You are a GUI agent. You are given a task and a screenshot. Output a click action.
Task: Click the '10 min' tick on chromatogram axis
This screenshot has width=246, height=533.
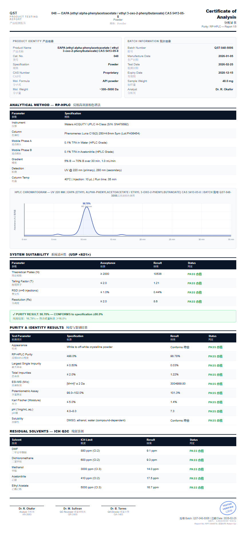click(83, 239)
